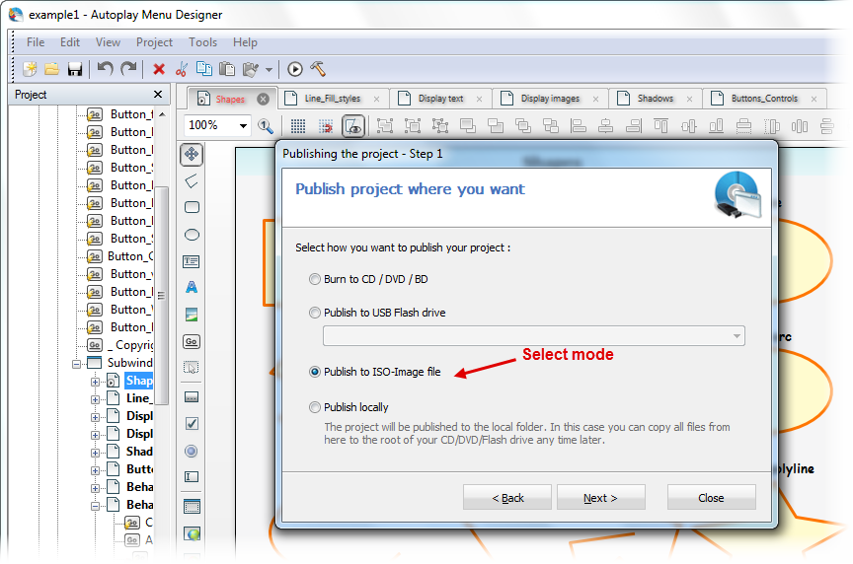
Task: Open the paste special dropdown arrow
Action: coord(269,70)
